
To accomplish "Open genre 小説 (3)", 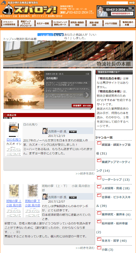I will pyautogui.click(x=107, y=250).
